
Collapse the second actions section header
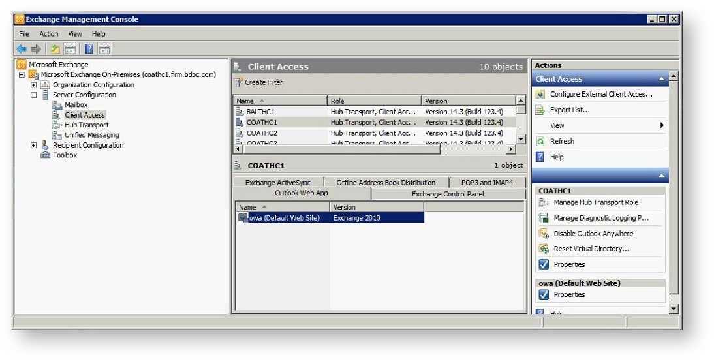click(661, 176)
